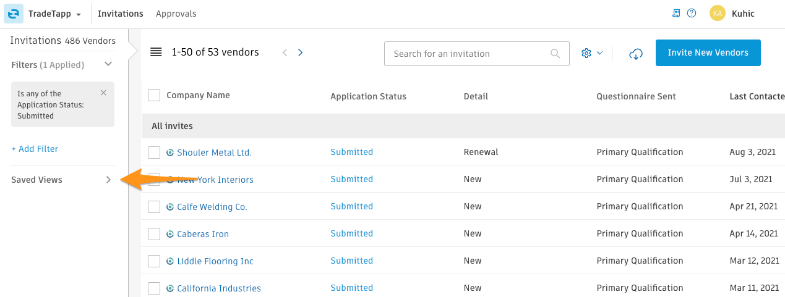Check the California Industries row checkbox

pyautogui.click(x=154, y=288)
